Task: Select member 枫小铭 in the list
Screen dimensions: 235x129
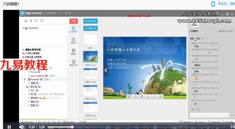Action: tap(33, 87)
